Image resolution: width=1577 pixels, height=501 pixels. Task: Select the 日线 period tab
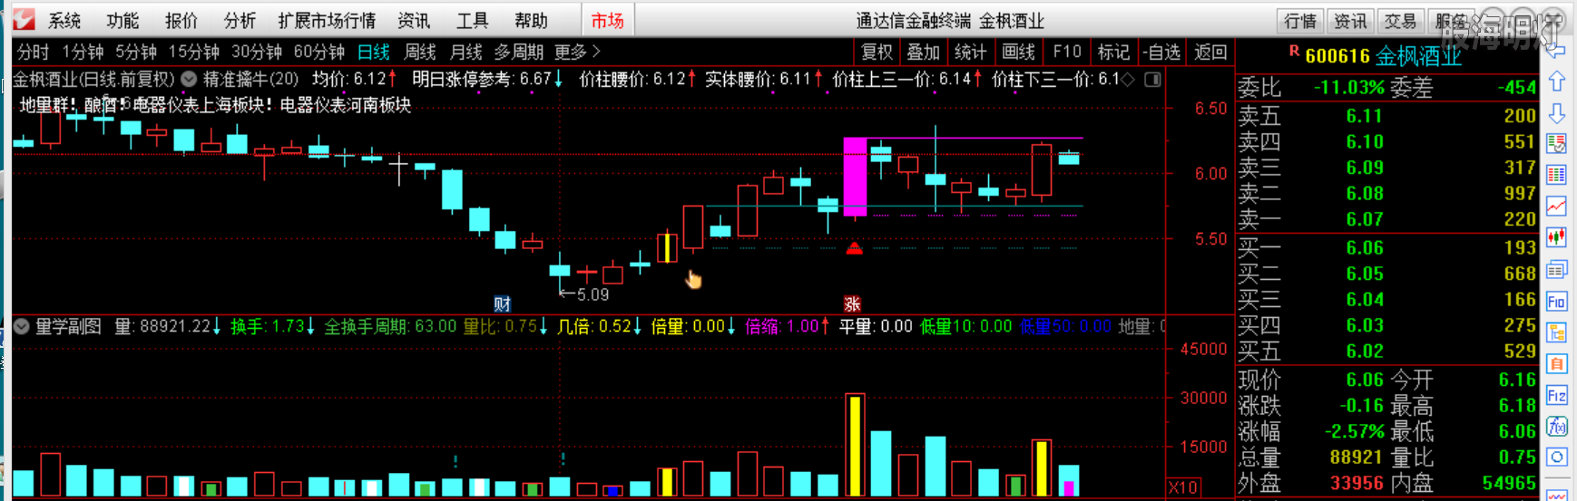374,52
